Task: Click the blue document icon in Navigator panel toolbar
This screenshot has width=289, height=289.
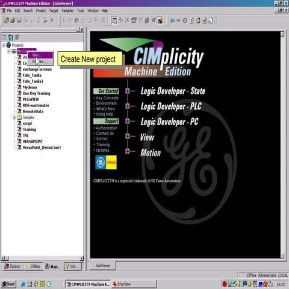Action: click(x=11, y=37)
